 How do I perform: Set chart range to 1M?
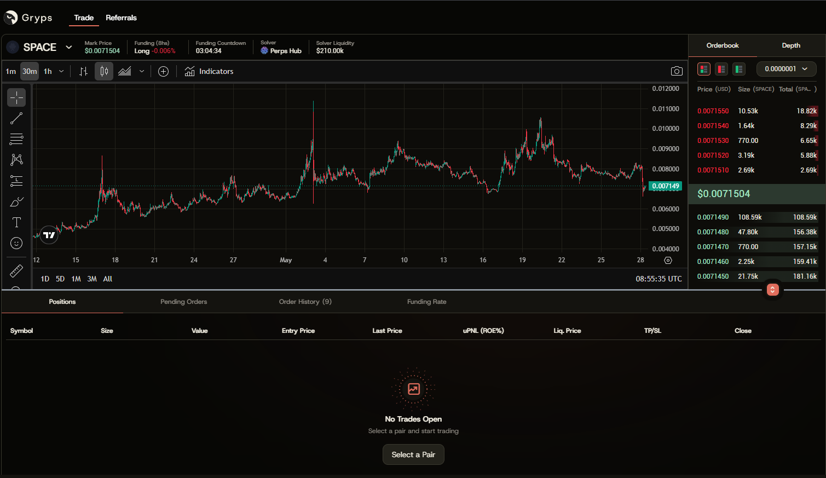click(76, 279)
